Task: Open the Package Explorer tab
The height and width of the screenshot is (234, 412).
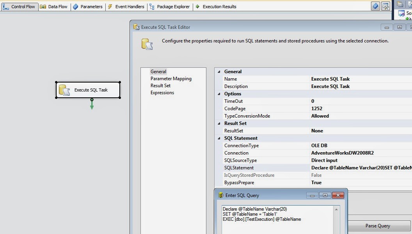Action: point(170,7)
